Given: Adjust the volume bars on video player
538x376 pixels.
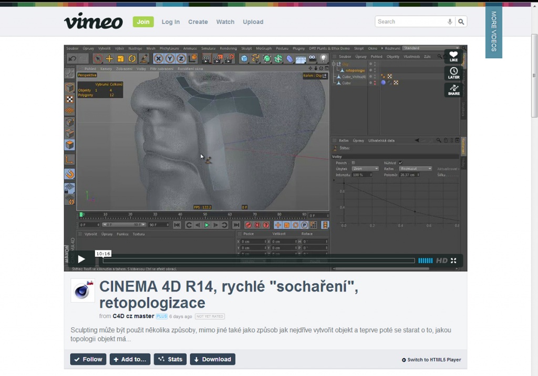Looking at the screenshot, I should (x=426, y=261).
